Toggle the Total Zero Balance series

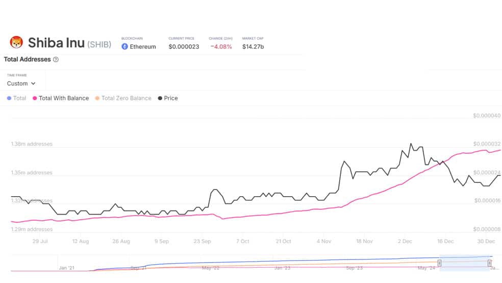(123, 98)
